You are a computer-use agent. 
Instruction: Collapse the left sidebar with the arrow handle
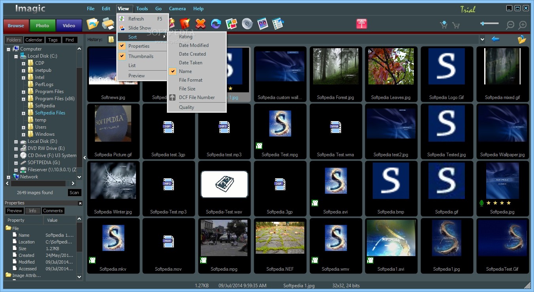(x=85, y=158)
